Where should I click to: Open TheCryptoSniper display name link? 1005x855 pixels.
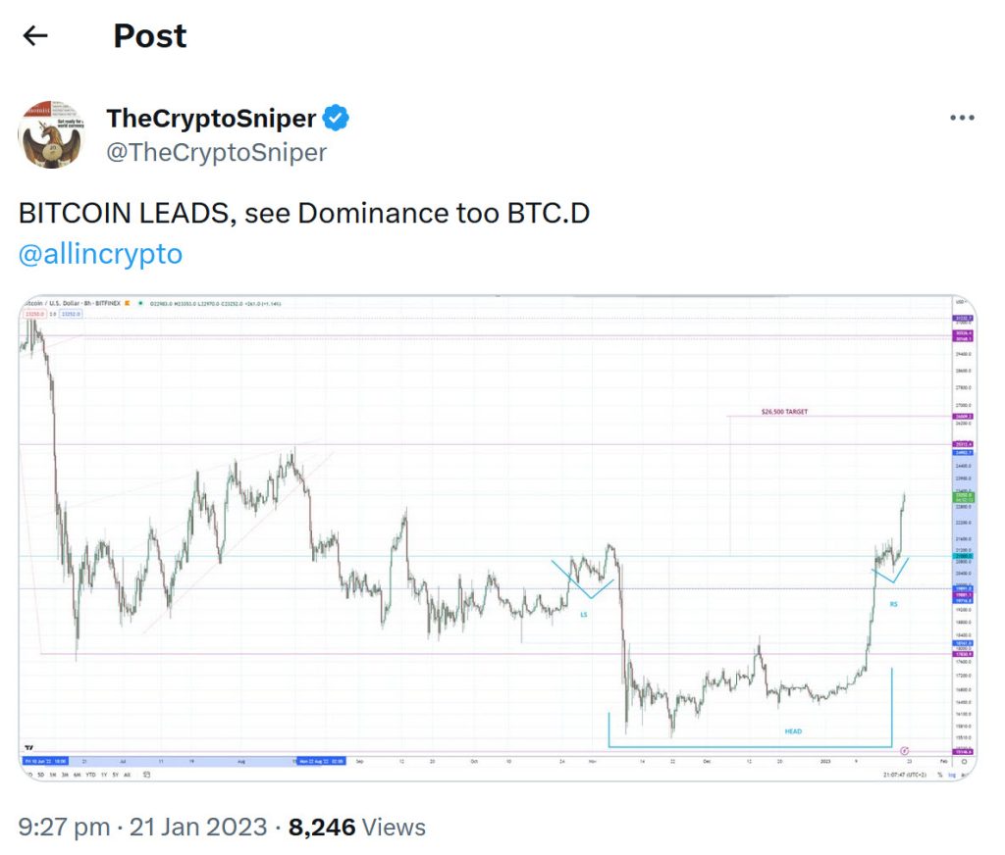click(211, 120)
